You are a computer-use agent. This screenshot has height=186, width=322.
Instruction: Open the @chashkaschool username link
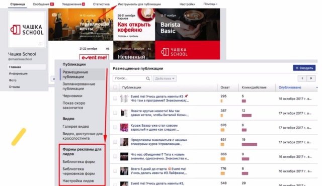coord(20,59)
